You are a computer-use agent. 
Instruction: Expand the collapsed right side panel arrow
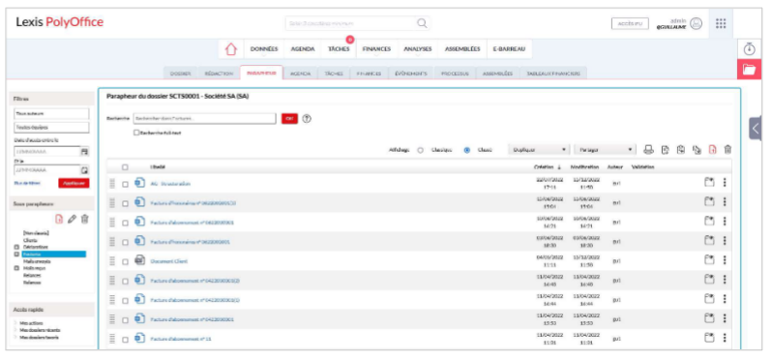tap(756, 129)
